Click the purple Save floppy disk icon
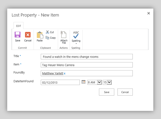The image size is (161, 119). tap(17, 35)
